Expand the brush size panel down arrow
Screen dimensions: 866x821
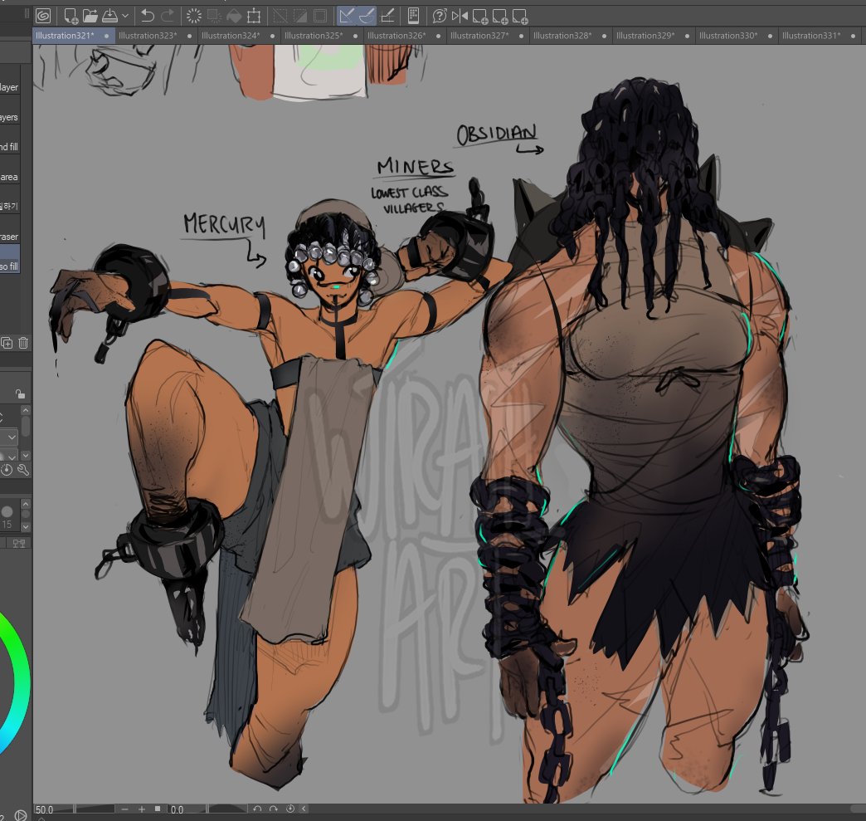point(26,527)
